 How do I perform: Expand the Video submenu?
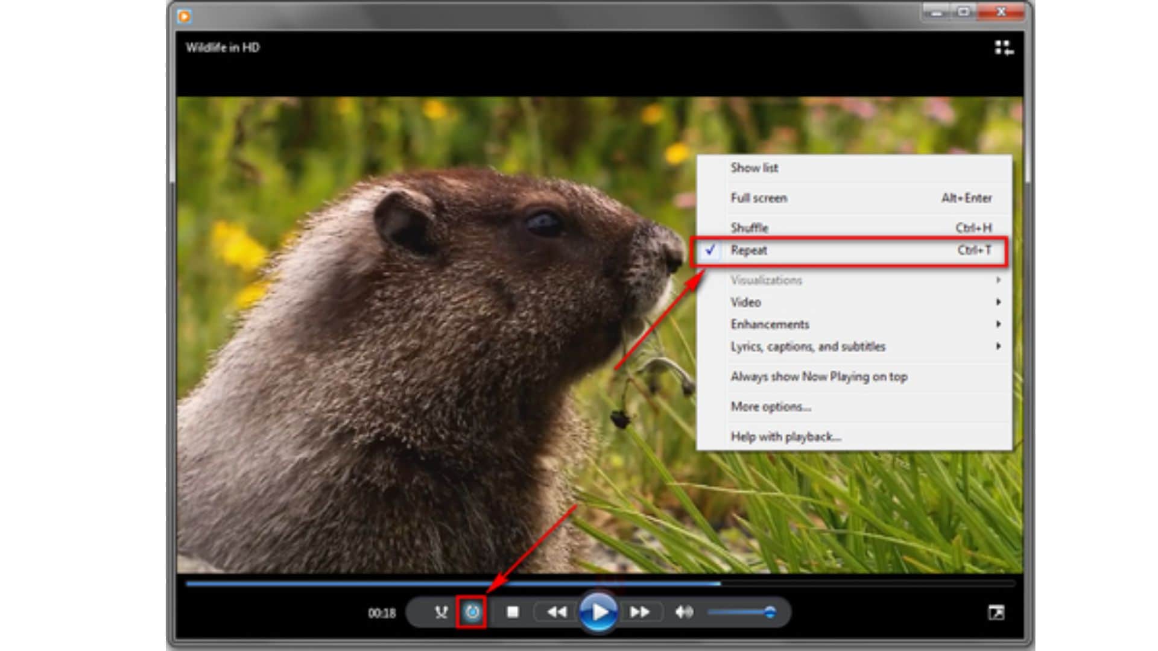point(854,302)
